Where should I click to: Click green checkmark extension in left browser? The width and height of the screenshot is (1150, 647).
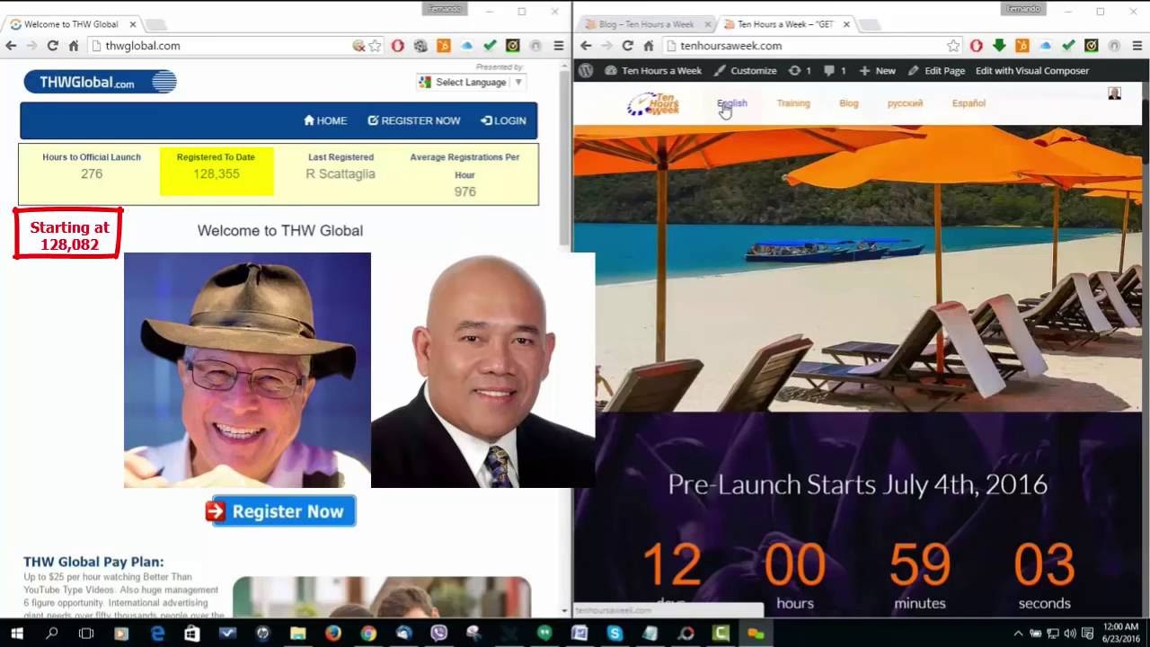pyautogui.click(x=490, y=46)
